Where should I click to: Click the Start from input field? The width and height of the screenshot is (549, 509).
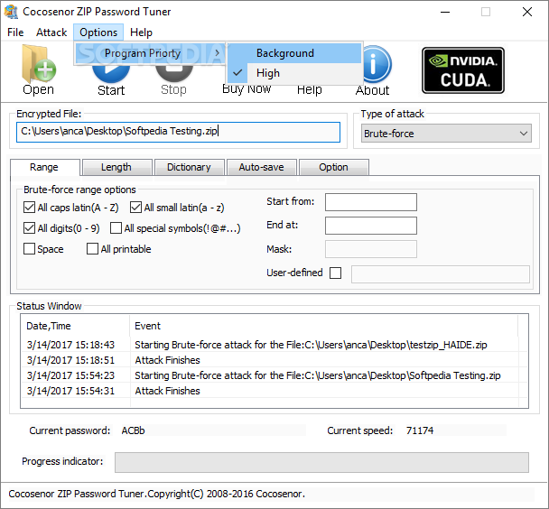point(371,202)
